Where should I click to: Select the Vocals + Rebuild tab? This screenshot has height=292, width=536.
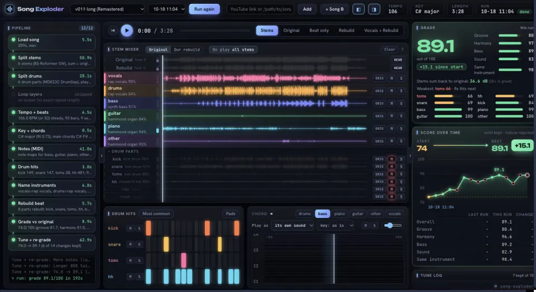381,31
